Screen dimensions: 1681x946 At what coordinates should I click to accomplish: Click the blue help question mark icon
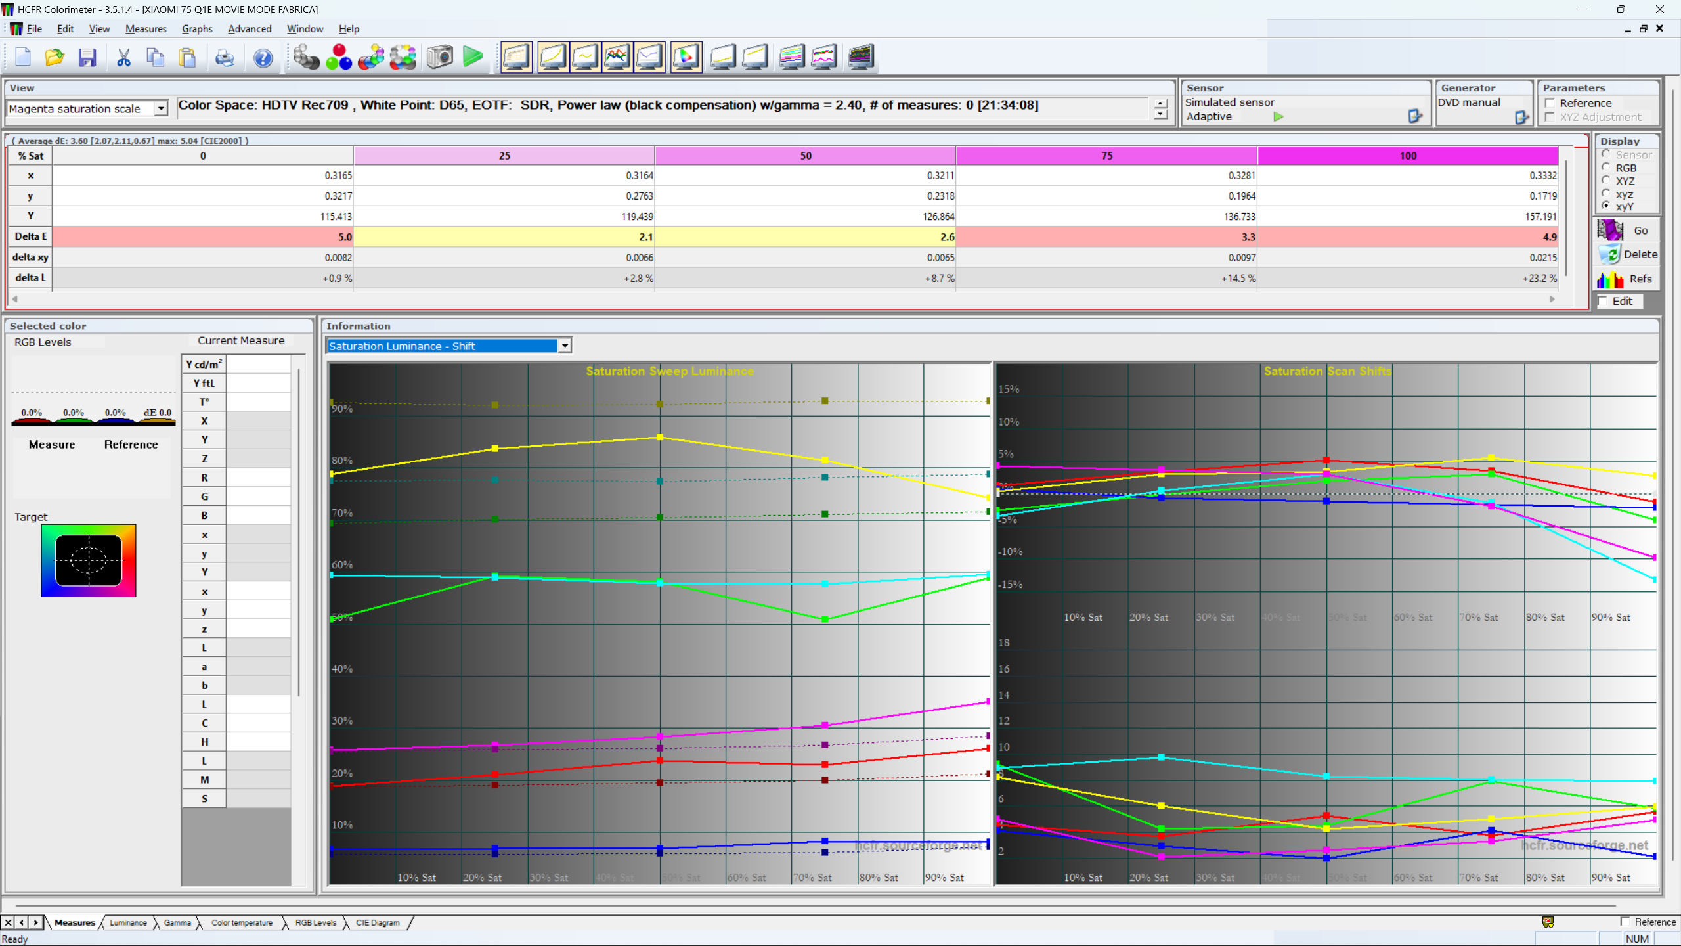pos(263,58)
